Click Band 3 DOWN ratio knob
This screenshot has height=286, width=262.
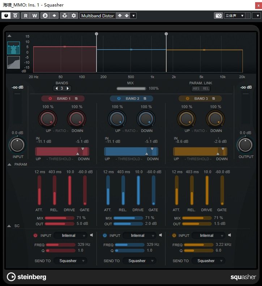215,119
